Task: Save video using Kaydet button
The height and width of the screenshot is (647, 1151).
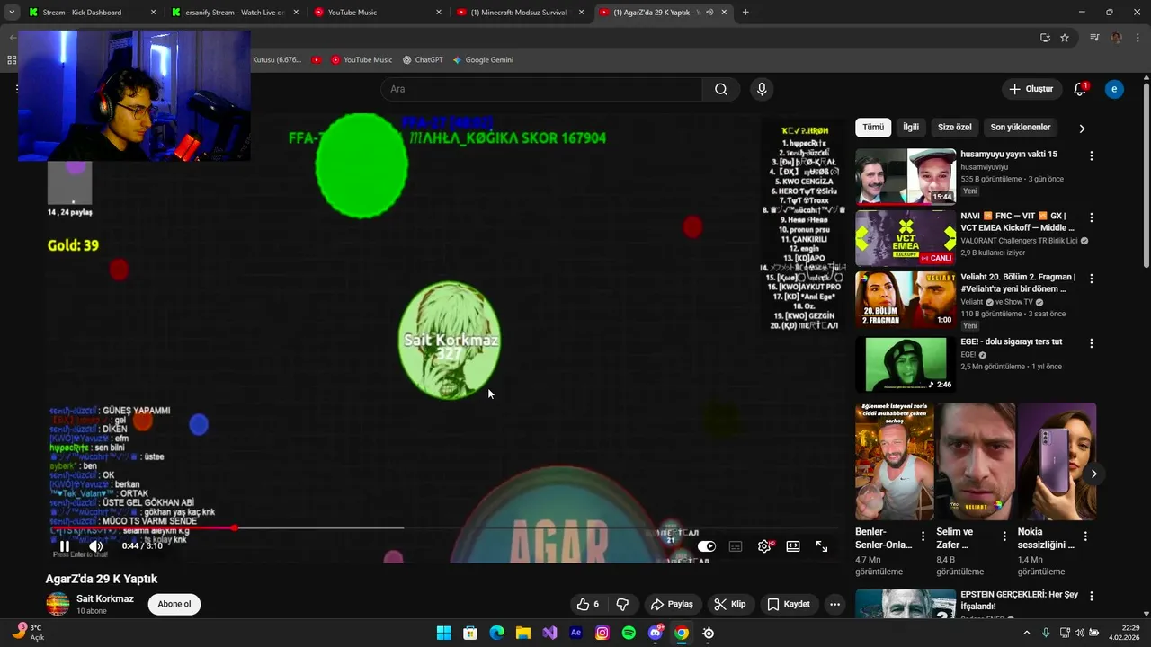Action: pos(789,604)
